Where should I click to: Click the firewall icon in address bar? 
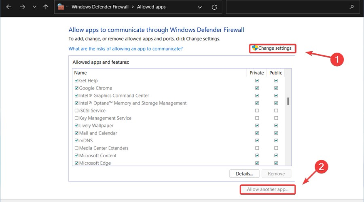[x=61, y=7]
